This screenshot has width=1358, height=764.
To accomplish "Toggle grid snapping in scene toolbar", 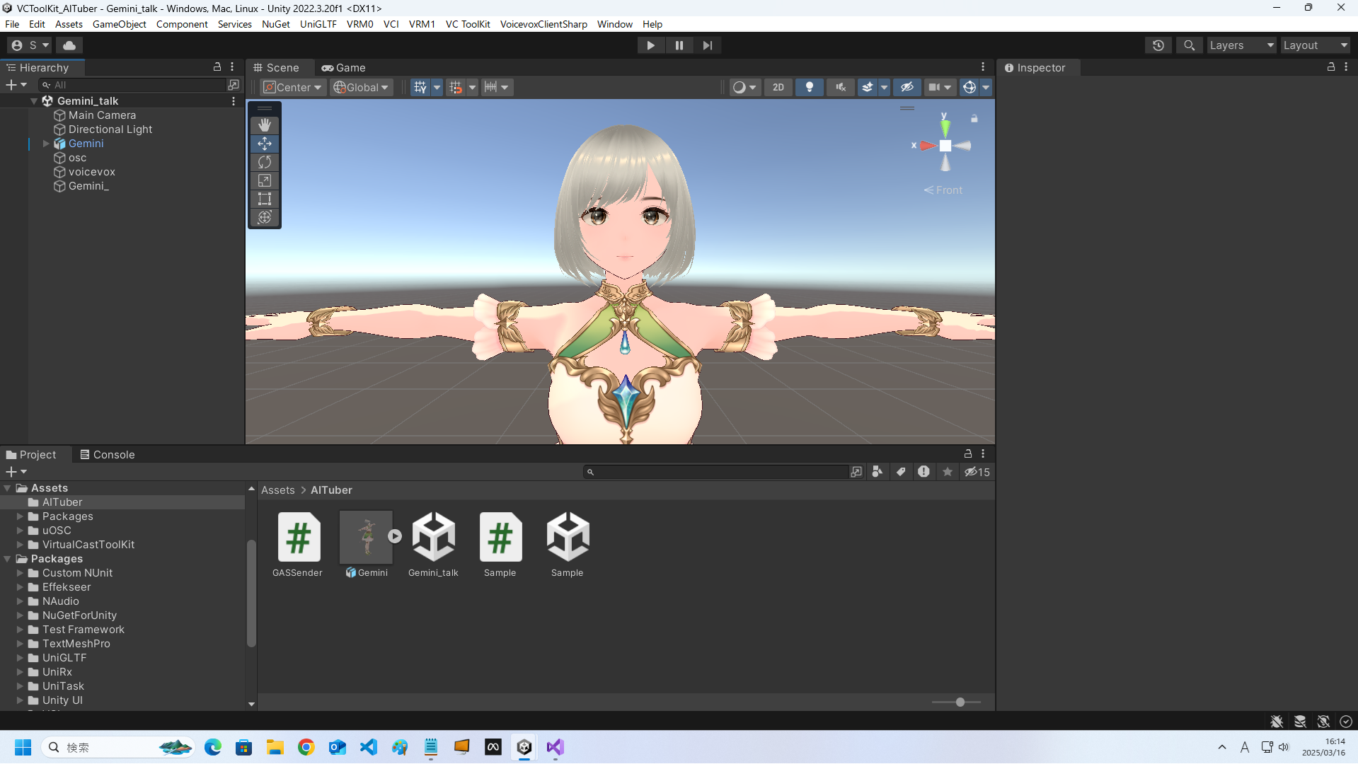I will pyautogui.click(x=456, y=87).
